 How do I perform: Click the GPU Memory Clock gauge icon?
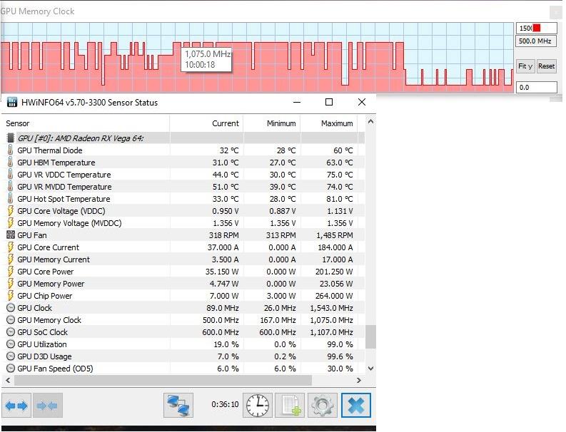point(11,320)
